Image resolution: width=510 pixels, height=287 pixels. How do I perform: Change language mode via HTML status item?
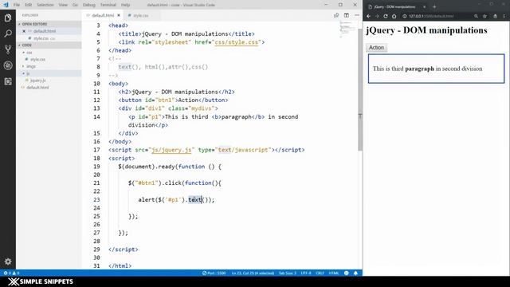pyautogui.click(x=334, y=273)
